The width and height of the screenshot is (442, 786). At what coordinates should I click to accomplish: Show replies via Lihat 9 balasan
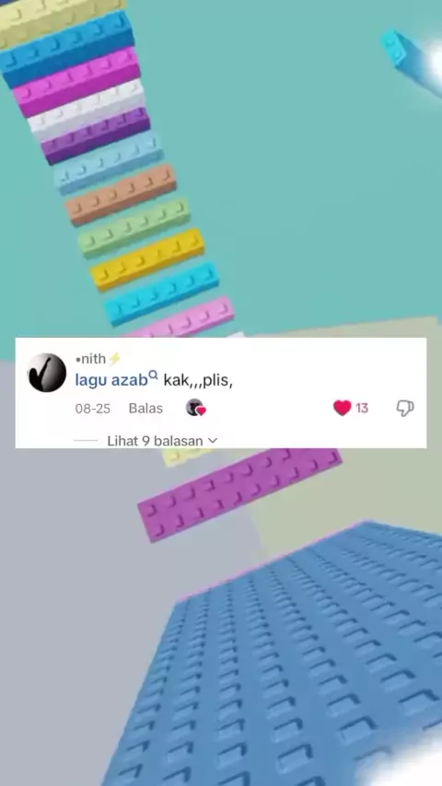pos(155,441)
